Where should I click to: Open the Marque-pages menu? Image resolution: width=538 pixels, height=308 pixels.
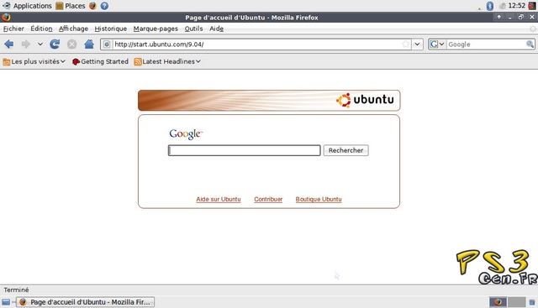[156, 29]
